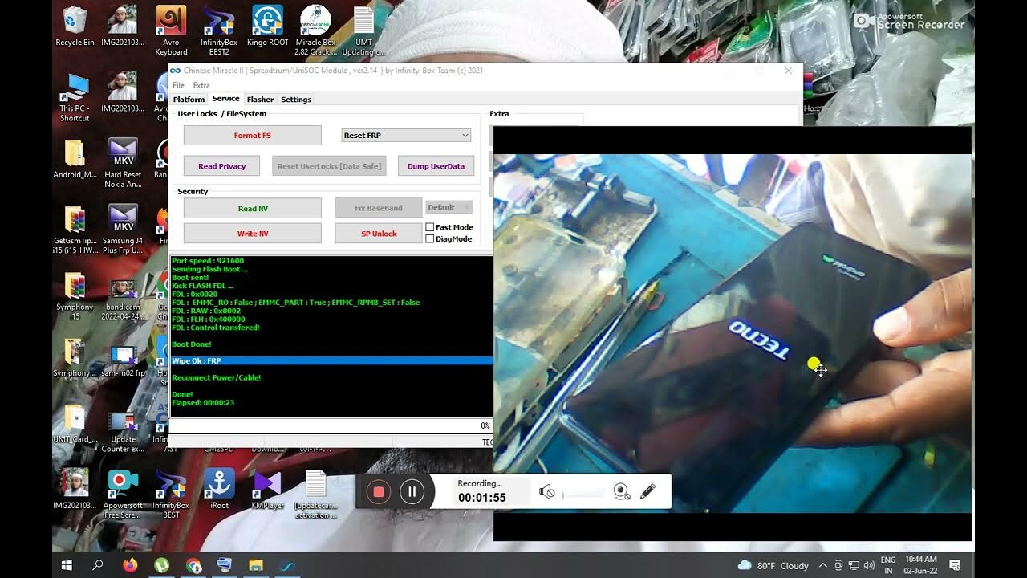Viewport: 1027px width, 578px height.
Task: Click the Read Privacy button
Action: [221, 166]
